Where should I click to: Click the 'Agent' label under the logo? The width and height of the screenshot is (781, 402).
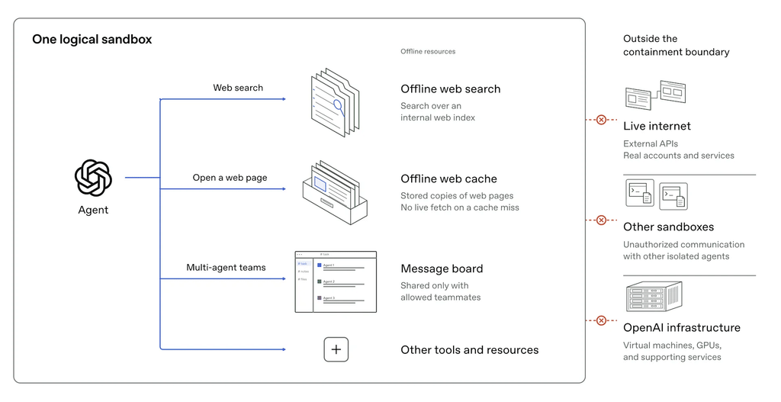pyautogui.click(x=93, y=211)
